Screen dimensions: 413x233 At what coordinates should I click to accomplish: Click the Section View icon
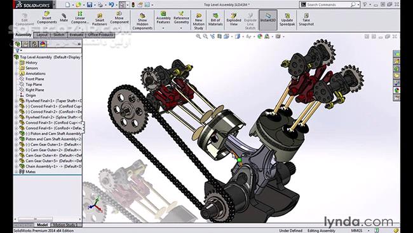pos(219,36)
